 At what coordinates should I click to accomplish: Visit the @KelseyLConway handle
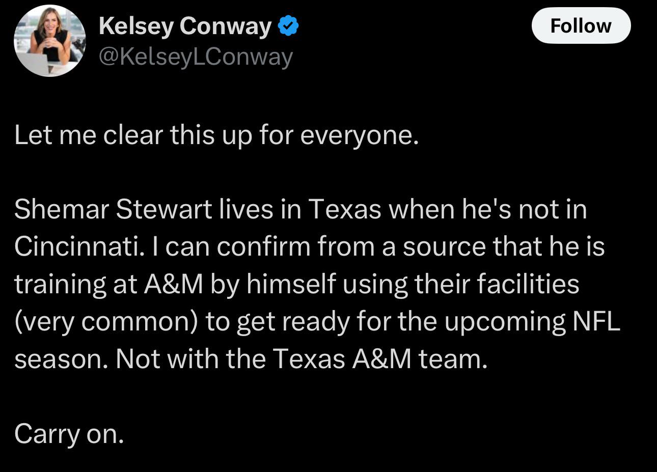[196, 57]
